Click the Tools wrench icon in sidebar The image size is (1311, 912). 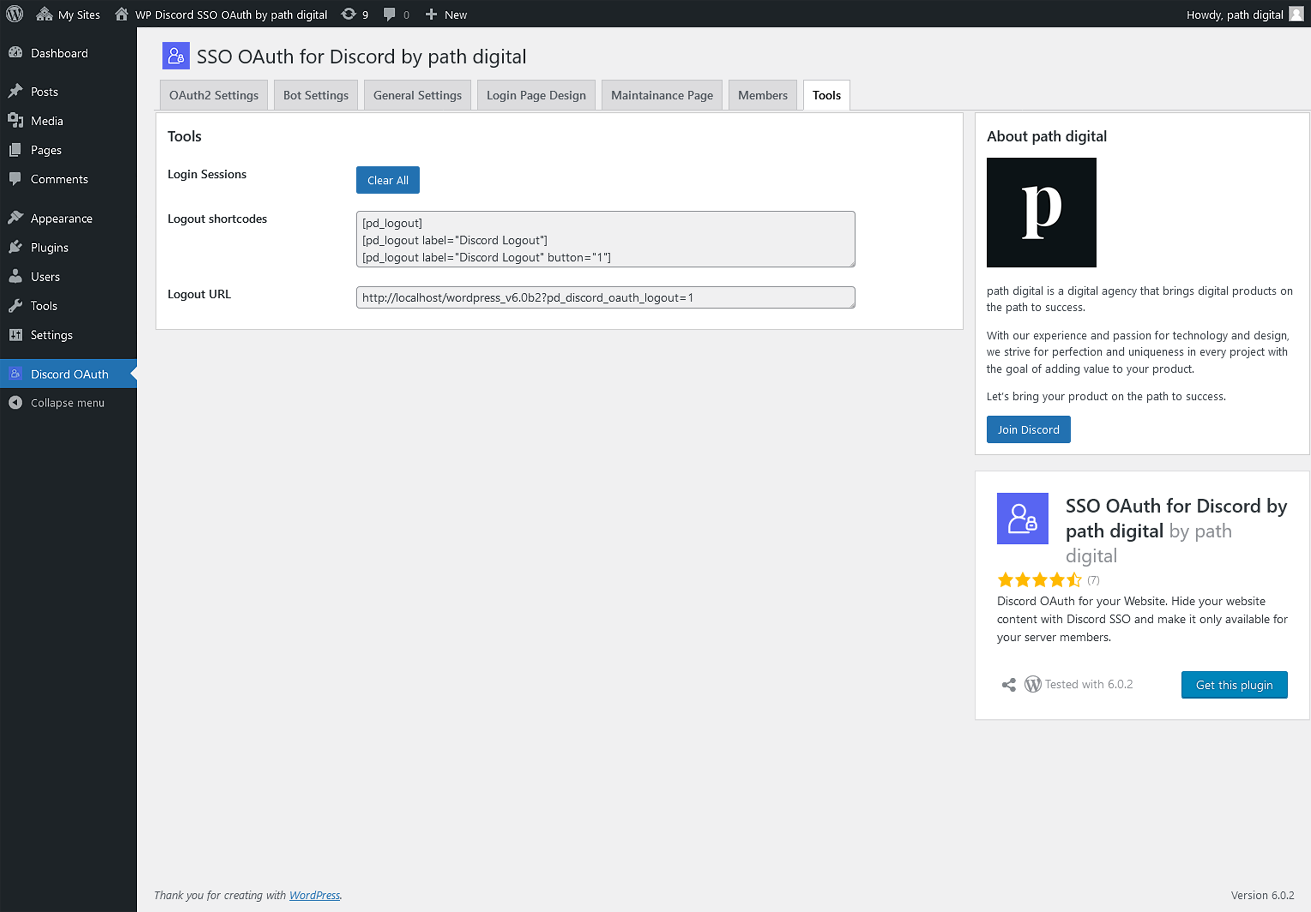coord(15,305)
